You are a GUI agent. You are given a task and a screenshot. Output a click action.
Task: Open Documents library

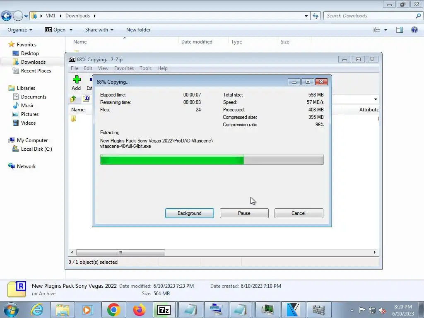(34, 97)
